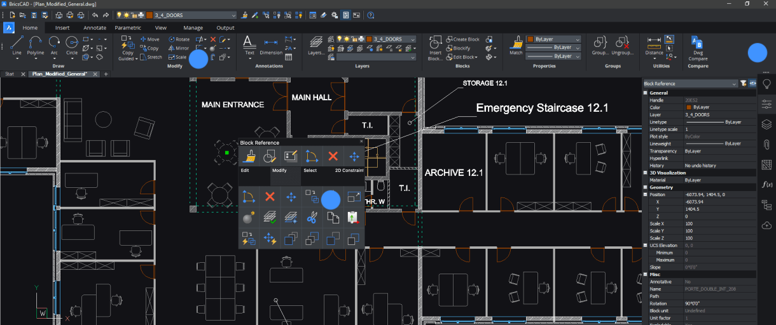Click the Position X value field

[720, 202]
